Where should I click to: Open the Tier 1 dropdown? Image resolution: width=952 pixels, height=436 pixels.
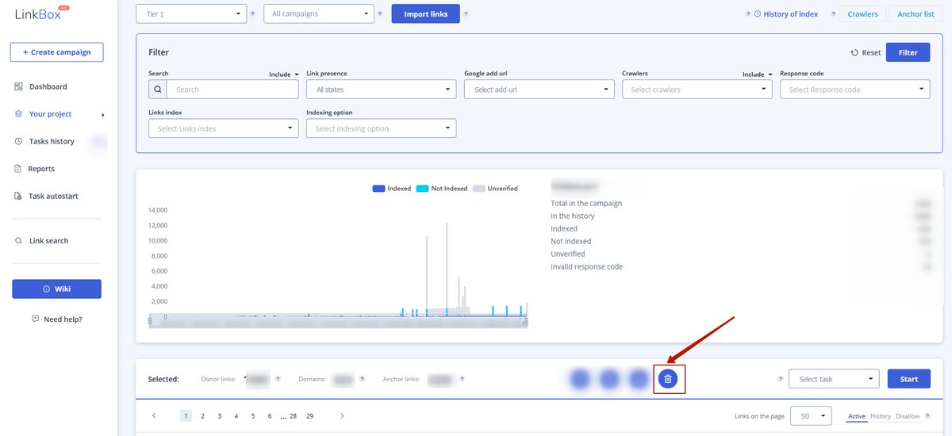(191, 13)
